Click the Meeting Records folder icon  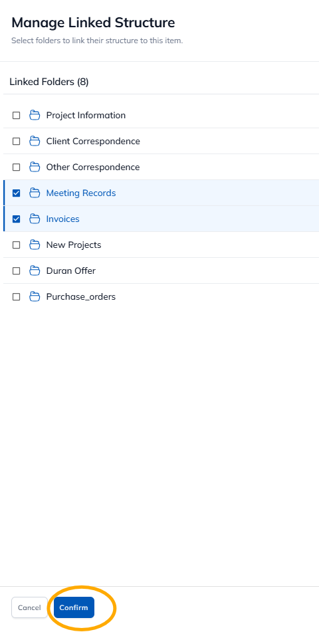35,193
